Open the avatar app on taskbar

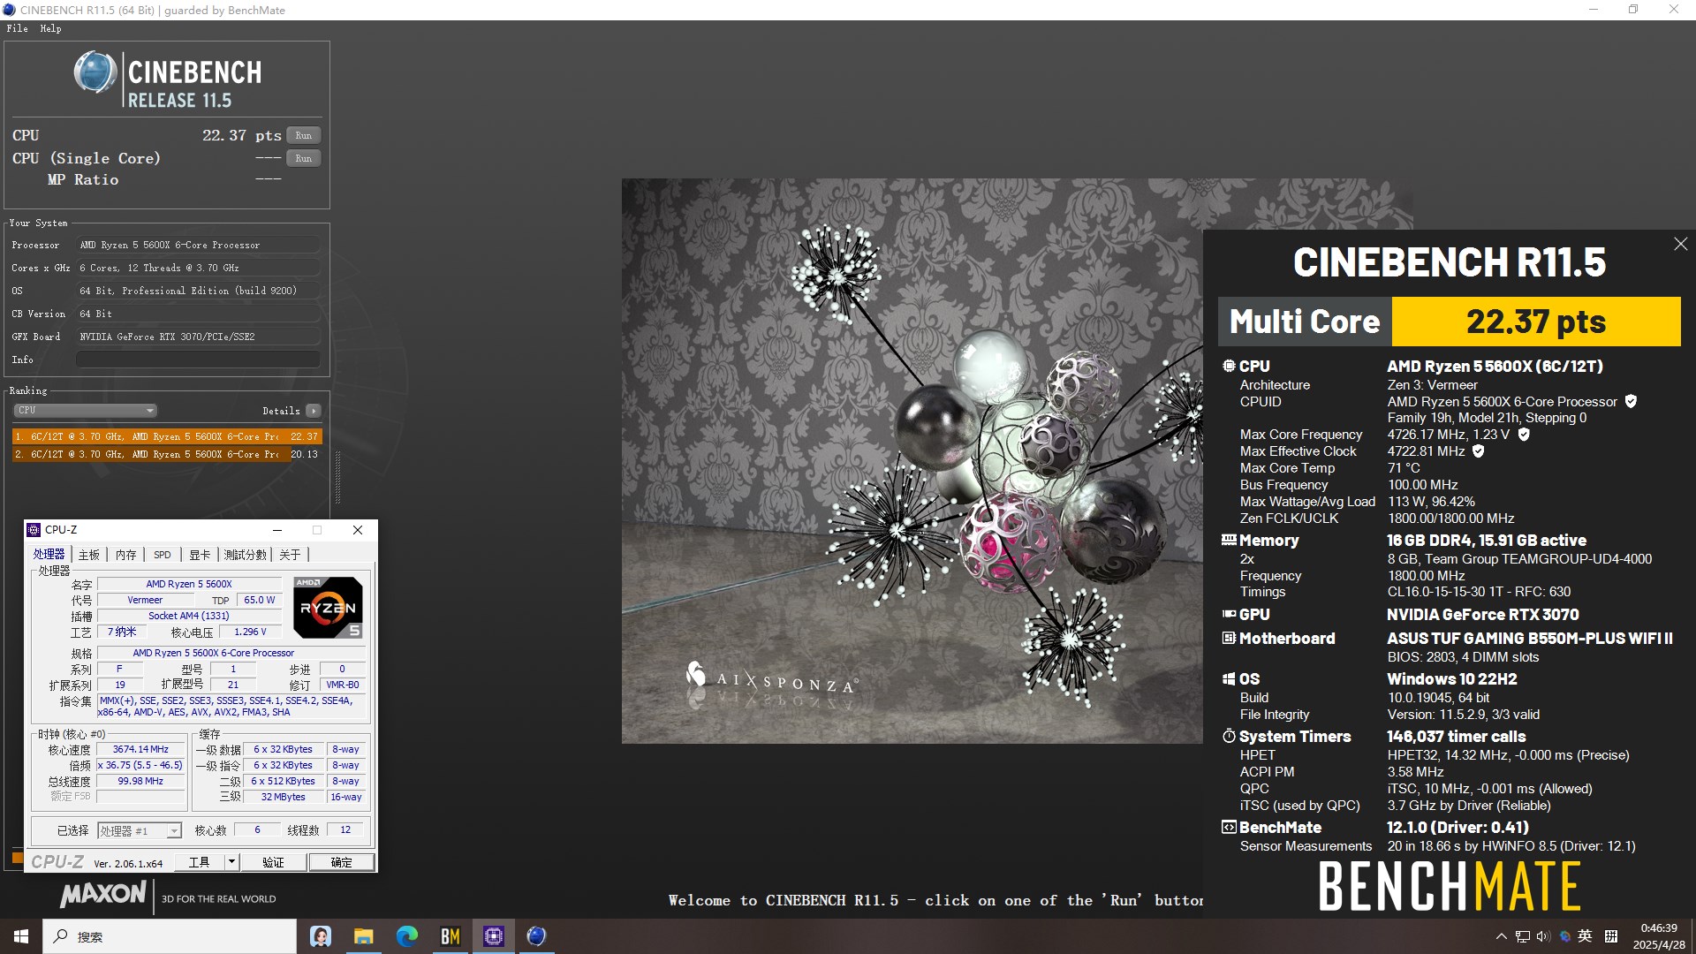(x=321, y=936)
